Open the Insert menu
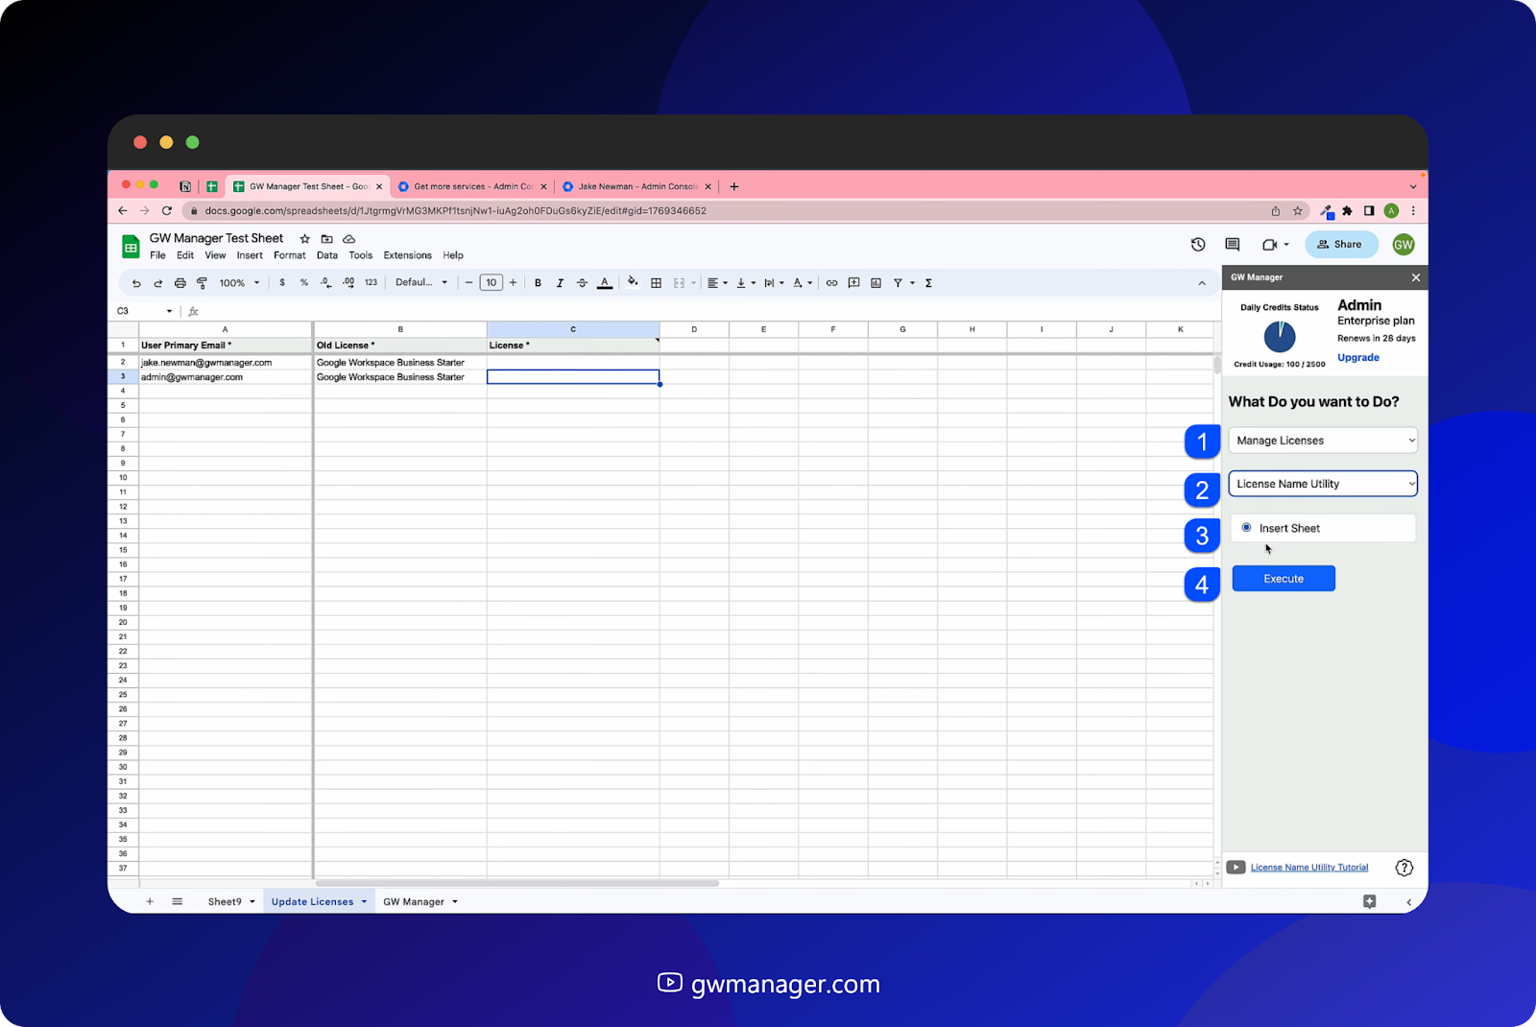This screenshot has height=1027, width=1536. (250, 255)
